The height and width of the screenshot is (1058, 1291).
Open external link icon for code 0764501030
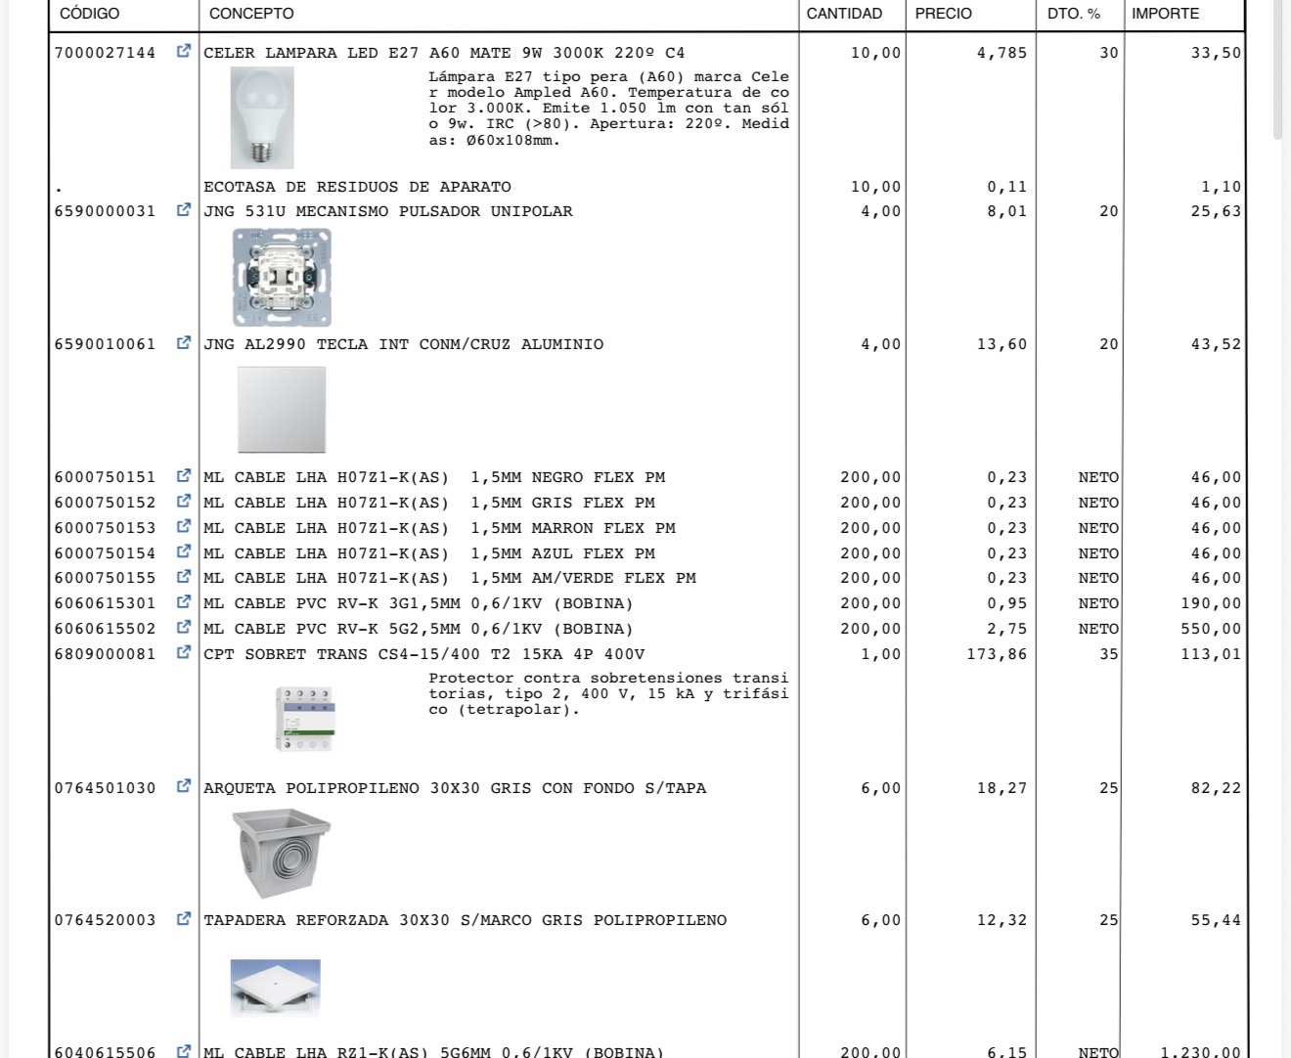[183, 787]
